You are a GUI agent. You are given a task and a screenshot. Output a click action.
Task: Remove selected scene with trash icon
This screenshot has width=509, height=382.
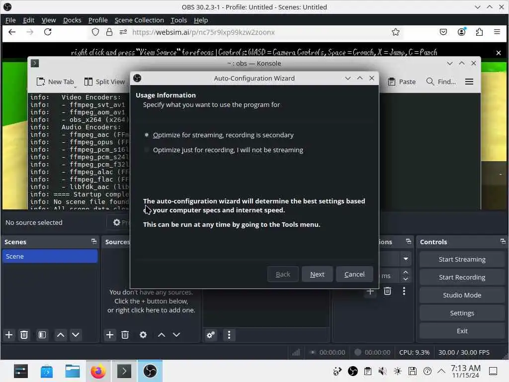[x=24, y=335]
